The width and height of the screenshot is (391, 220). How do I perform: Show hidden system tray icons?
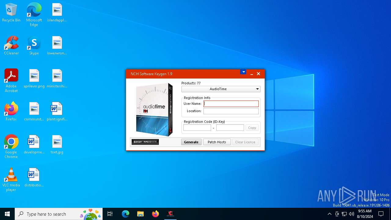(x=329, y=214)
